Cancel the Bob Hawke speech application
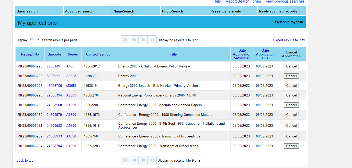Screen dimensions: 352x168 coord(291,86)
